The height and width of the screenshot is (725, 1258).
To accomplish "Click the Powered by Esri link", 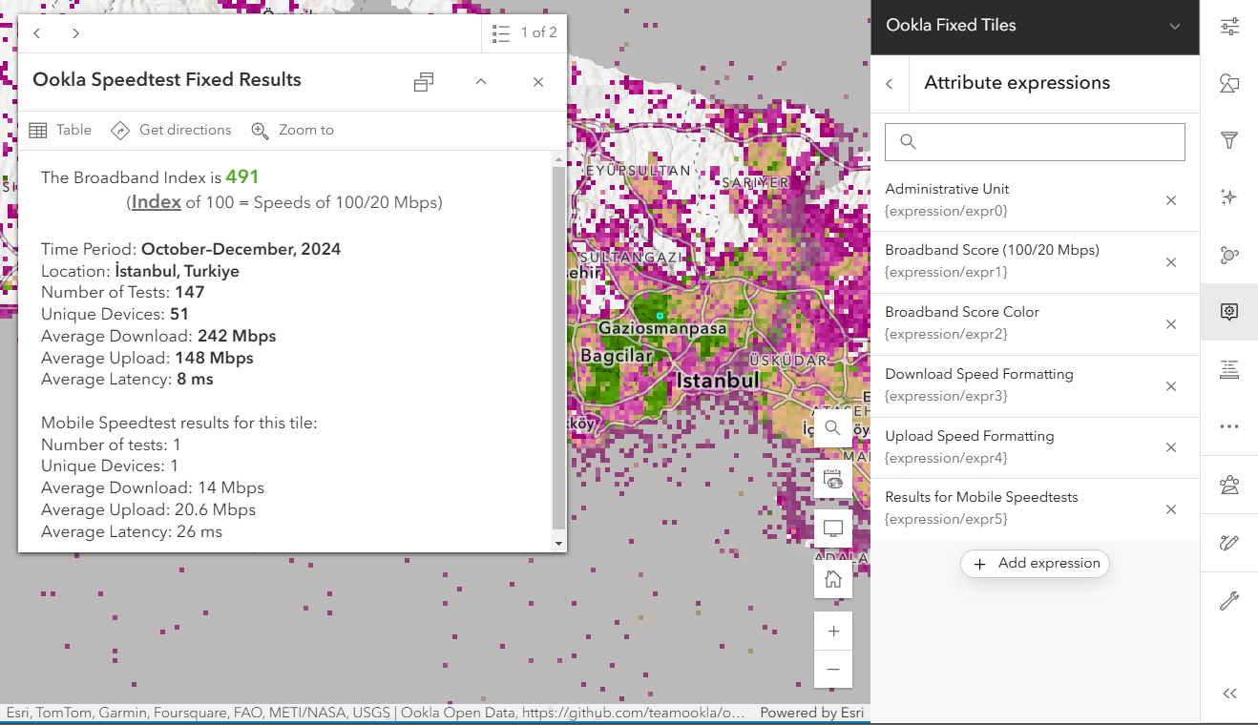I will coord(812,713).
